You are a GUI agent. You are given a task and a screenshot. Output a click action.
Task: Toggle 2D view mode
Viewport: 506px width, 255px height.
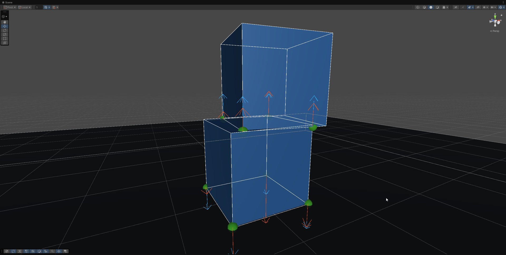(456, 7)
